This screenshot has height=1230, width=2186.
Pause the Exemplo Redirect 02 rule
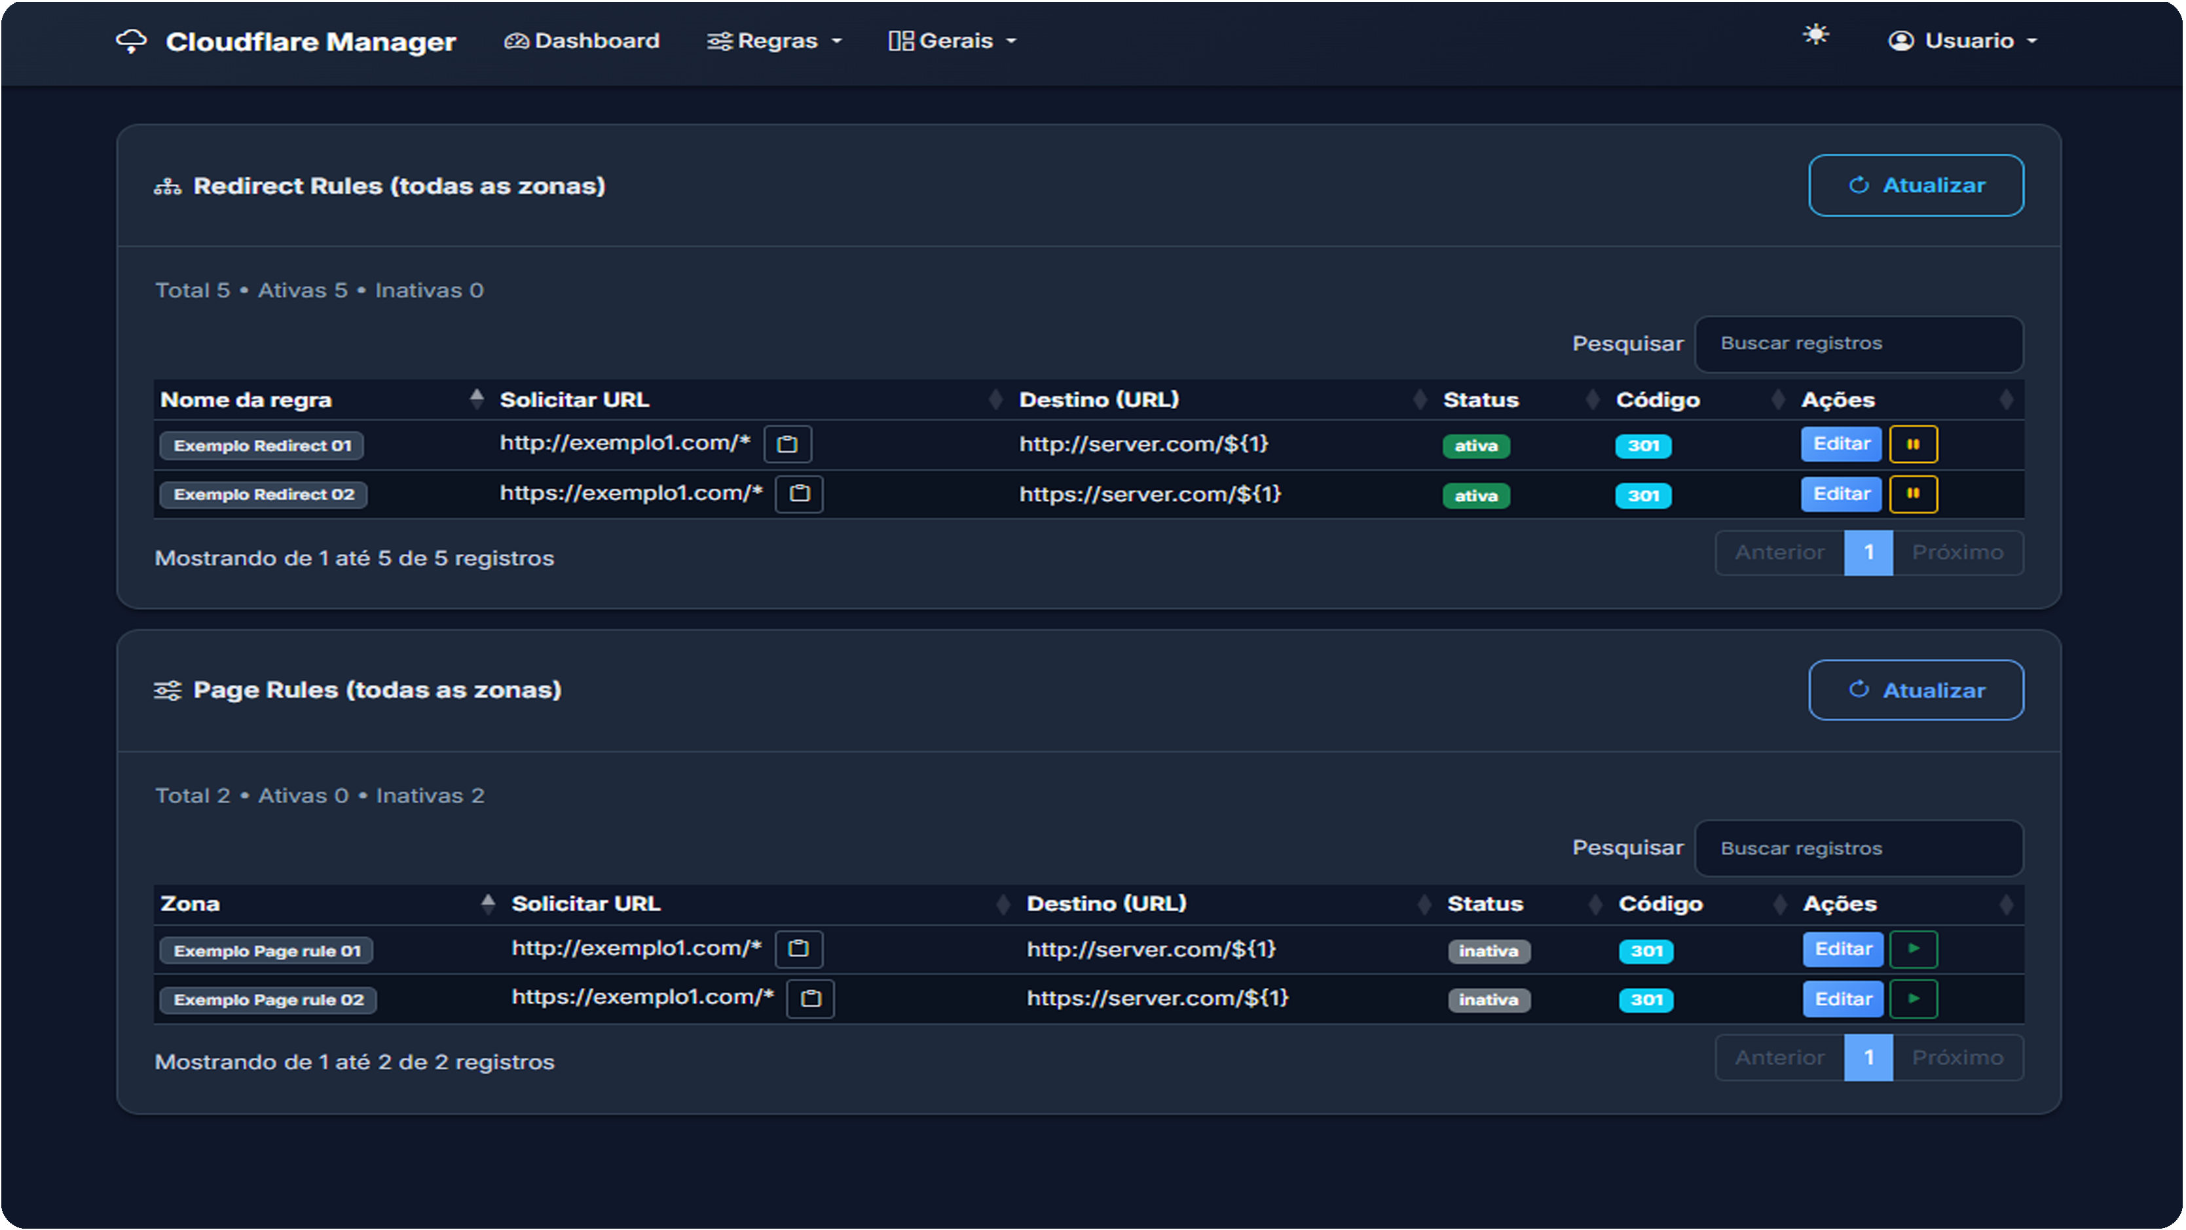[1913, 494]
